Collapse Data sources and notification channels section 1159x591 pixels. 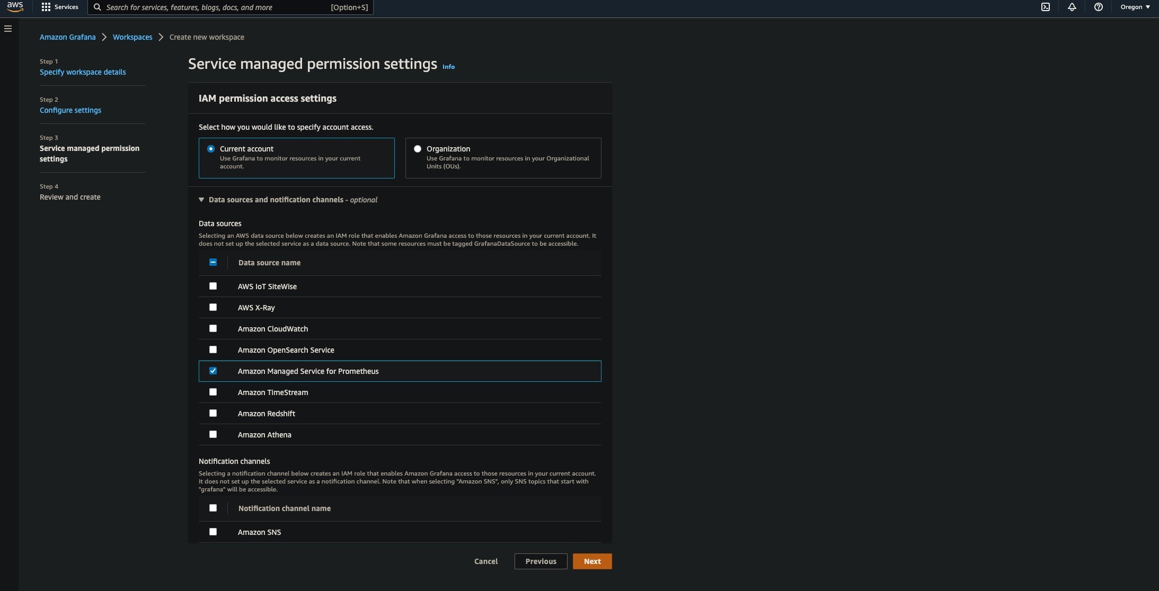(x=201, y=200)
